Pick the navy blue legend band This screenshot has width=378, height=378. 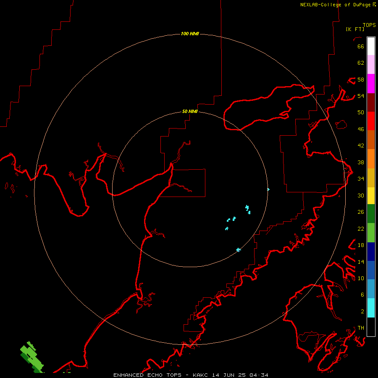[x=371, y=252]
